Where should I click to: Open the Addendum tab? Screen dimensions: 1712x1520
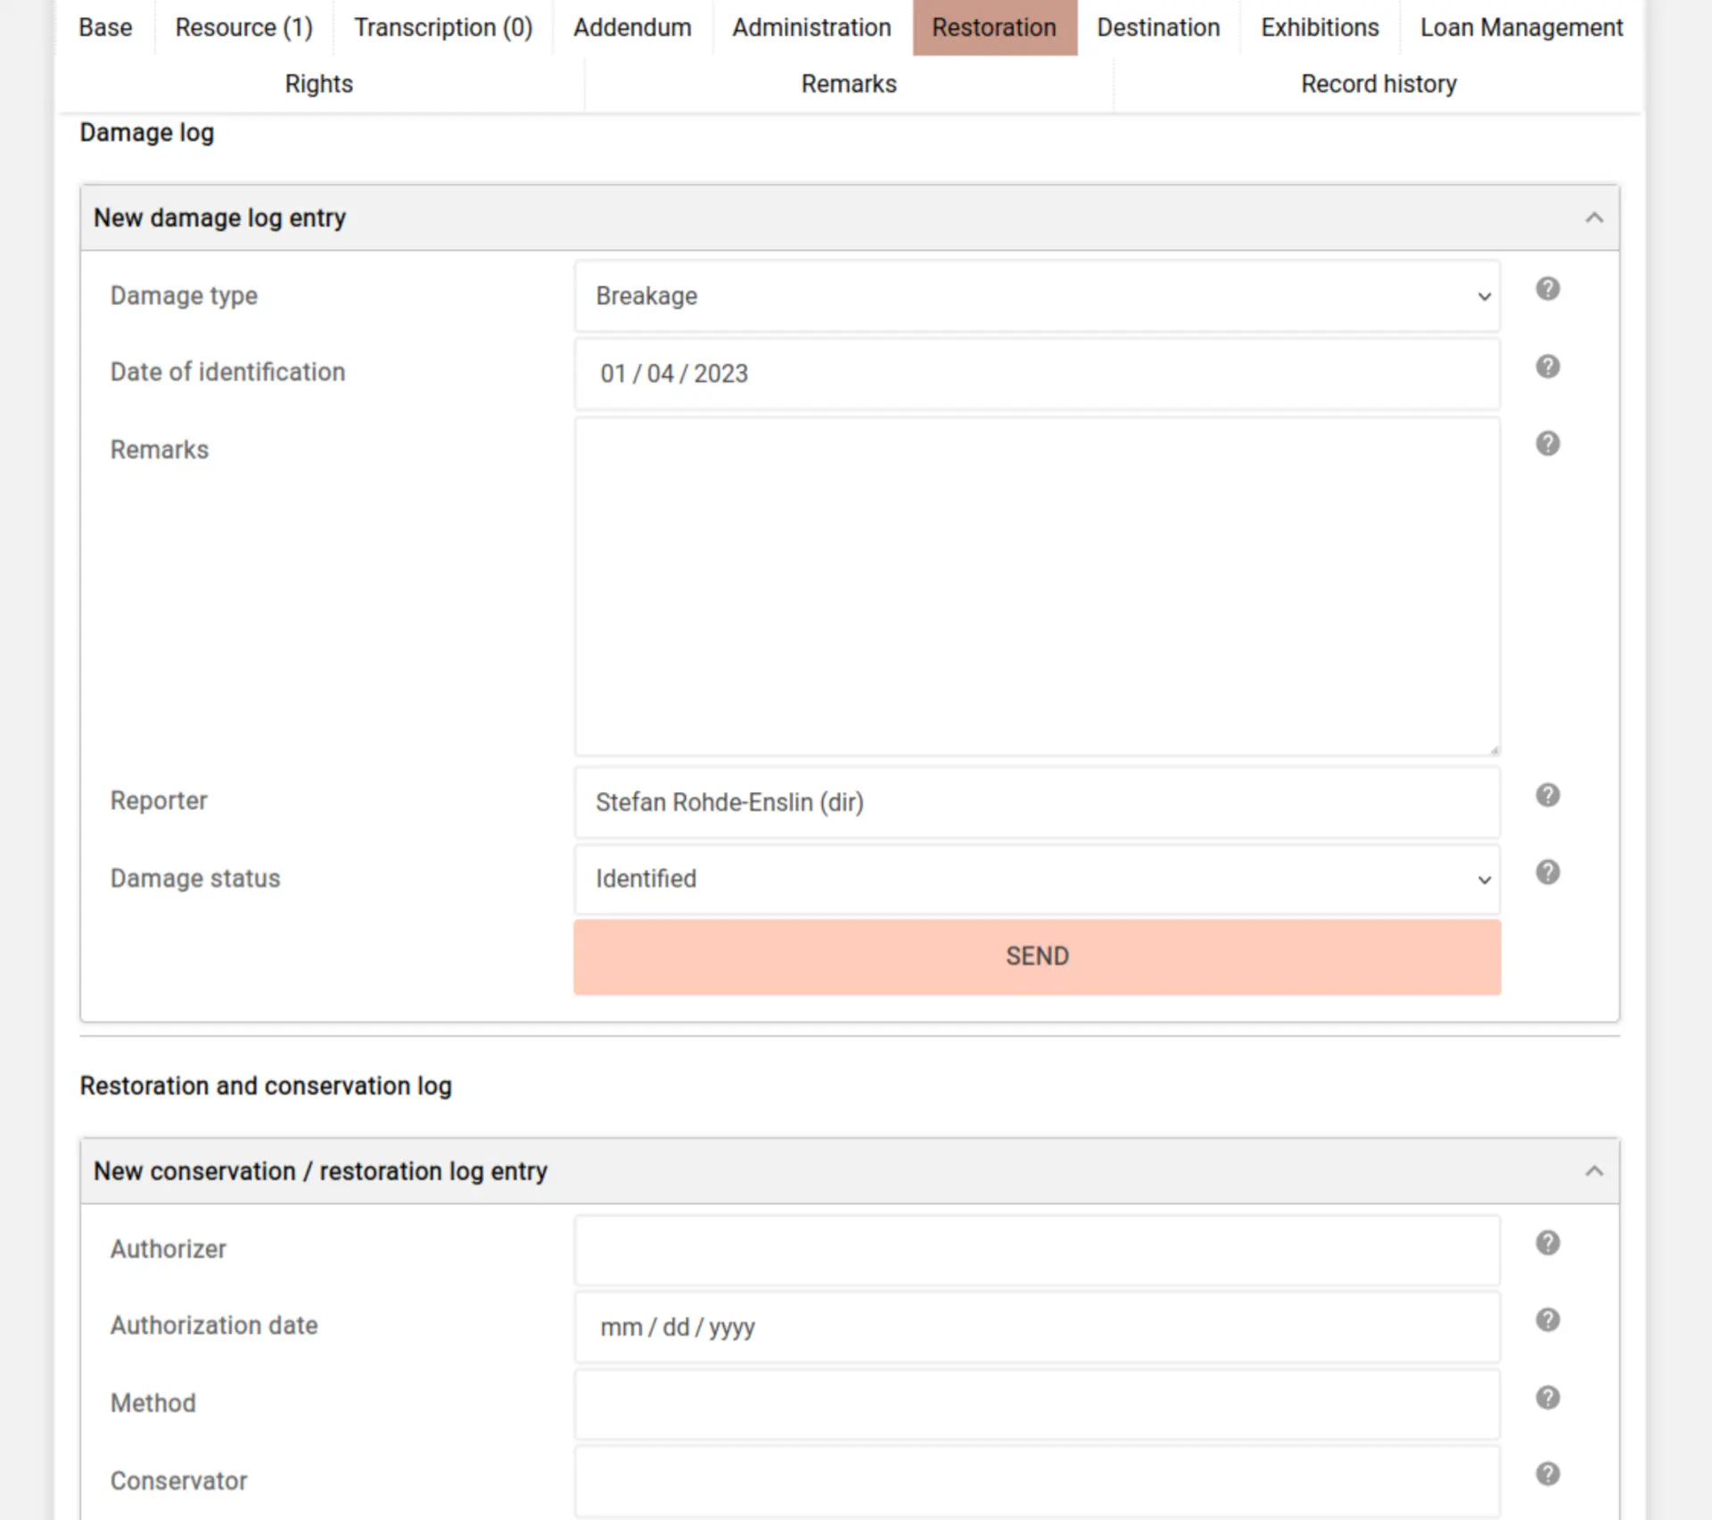[x=632, y=28]
